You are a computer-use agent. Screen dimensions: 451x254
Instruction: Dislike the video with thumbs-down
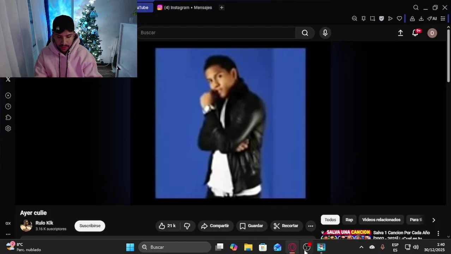pos(187,226)
